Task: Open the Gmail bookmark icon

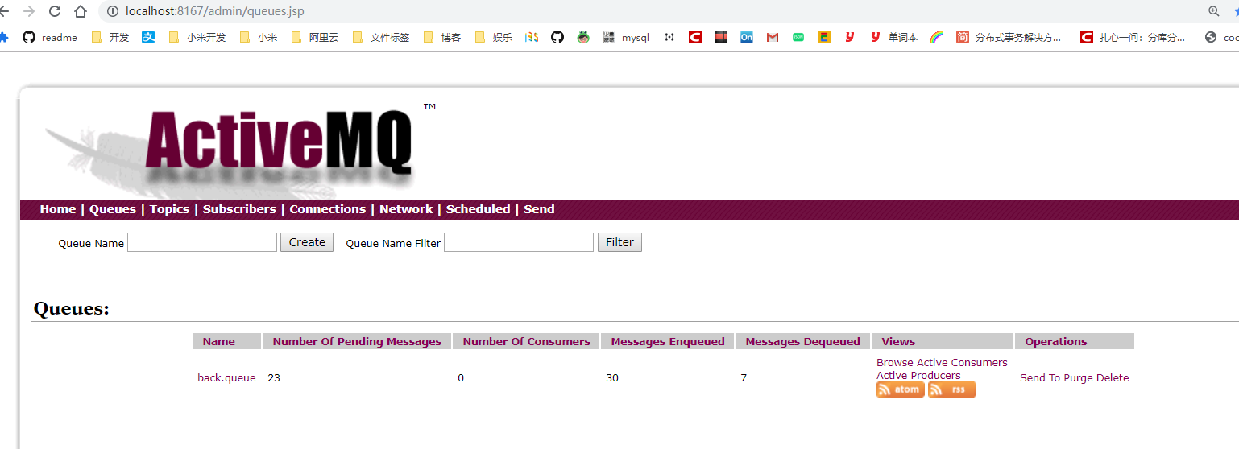Action: point(773,37)
